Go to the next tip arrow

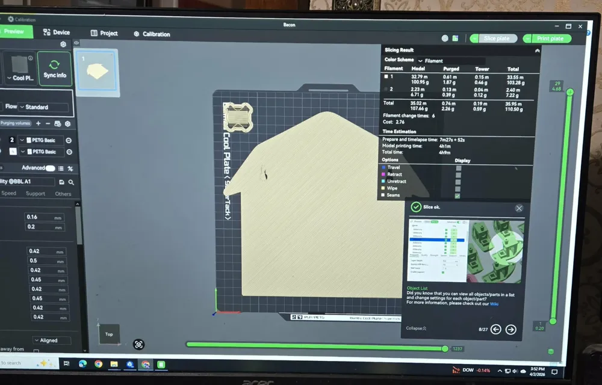pos(511,330)
